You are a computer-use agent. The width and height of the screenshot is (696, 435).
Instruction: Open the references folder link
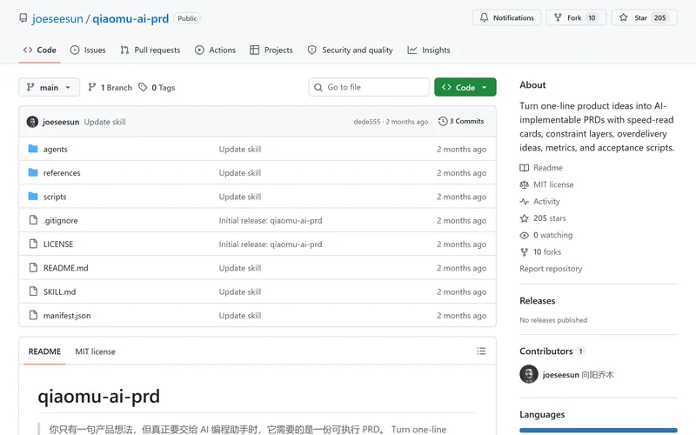[x=62, y=172]
